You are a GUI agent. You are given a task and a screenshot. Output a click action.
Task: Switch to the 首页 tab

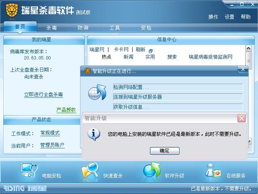pos(20,26)
